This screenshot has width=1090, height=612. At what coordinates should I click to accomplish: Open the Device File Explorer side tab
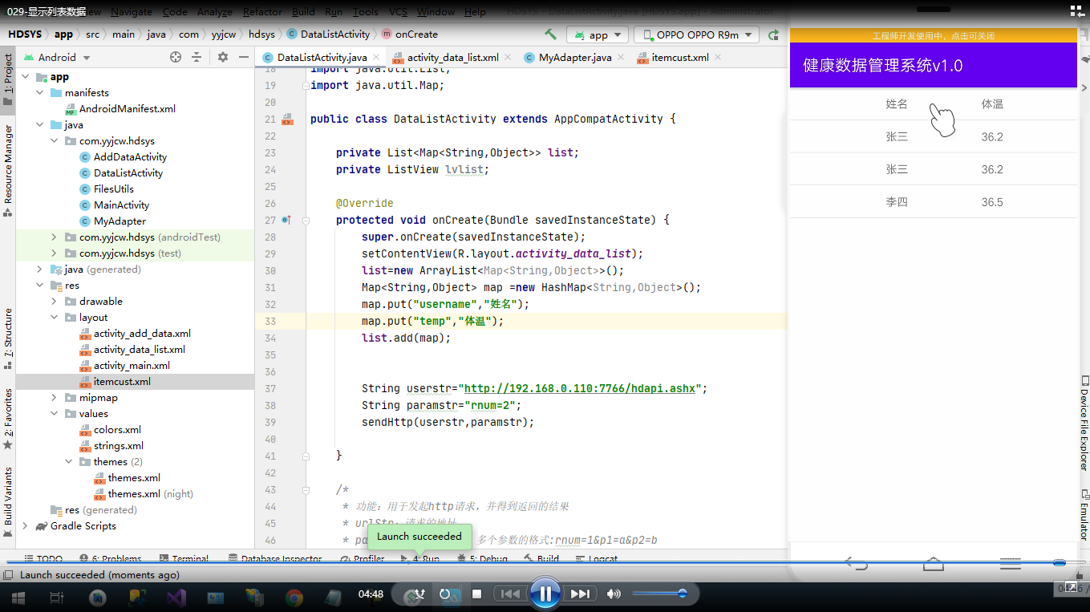pos(1083,425)
